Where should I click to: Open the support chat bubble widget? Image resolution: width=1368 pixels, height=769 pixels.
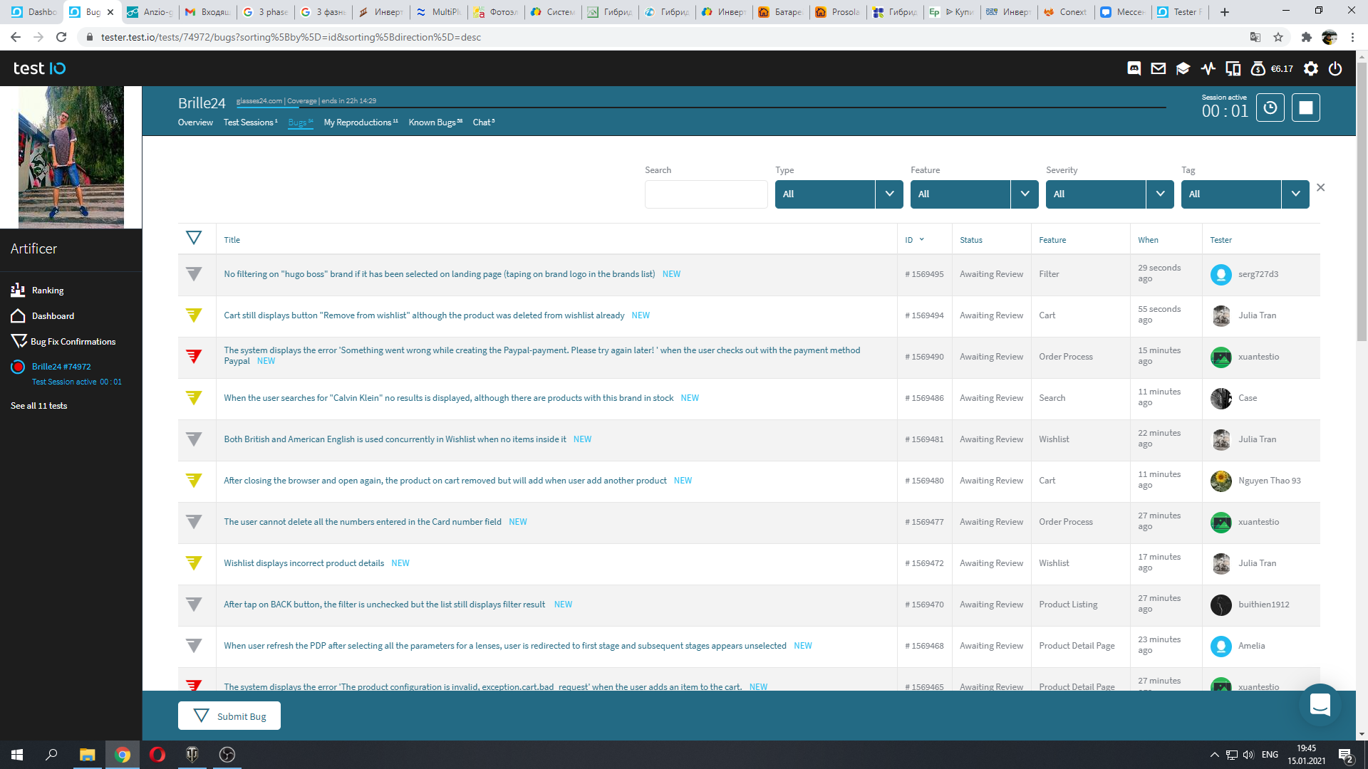tap(1320, 705)
